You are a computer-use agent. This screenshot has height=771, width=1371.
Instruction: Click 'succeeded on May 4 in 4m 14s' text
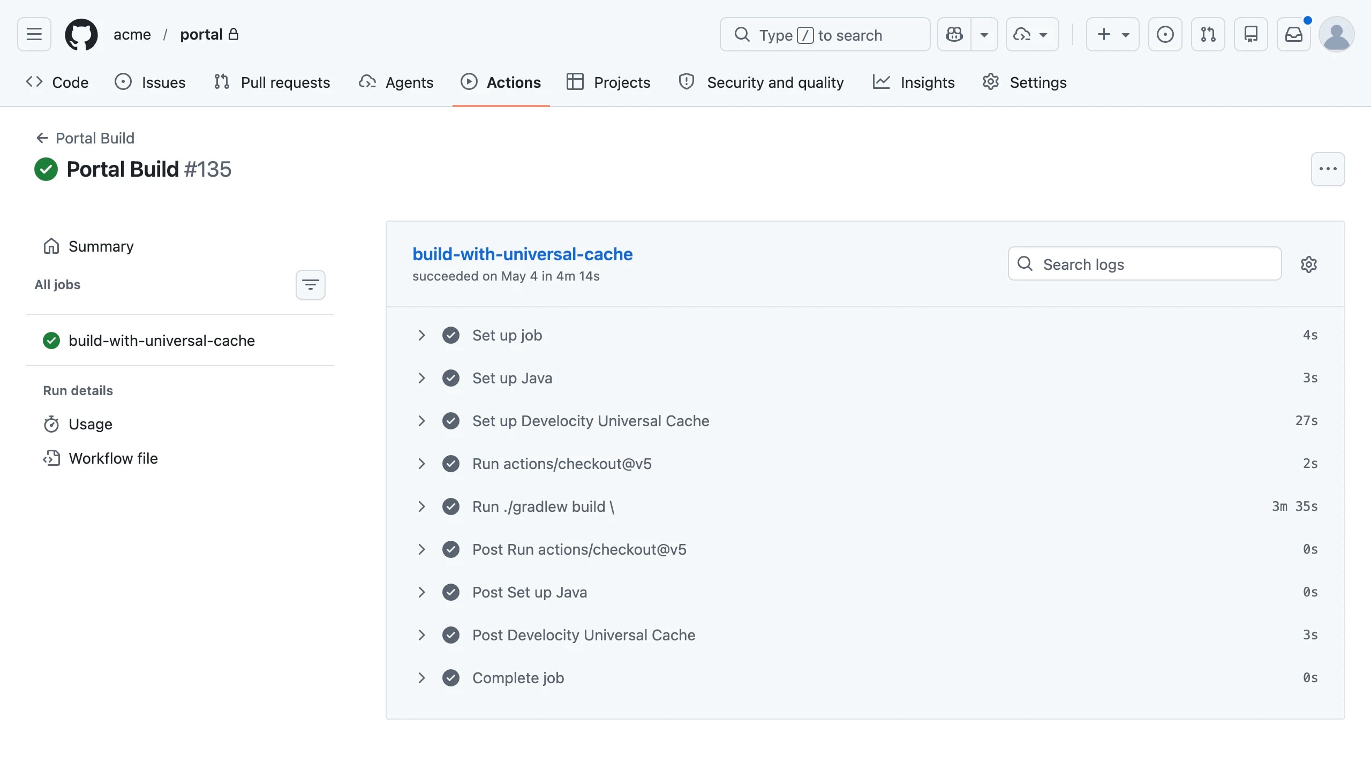click(x=506, y=276)
